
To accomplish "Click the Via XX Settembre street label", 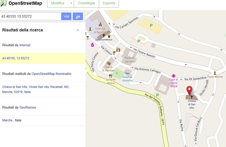I will 195,78.
